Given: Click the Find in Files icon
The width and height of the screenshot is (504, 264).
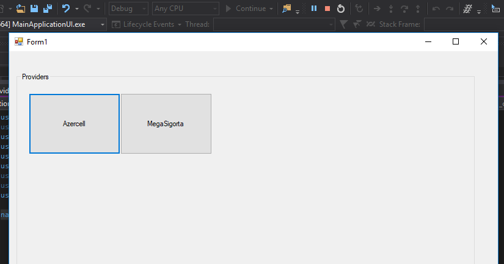Looking at the screenshot, I should click(287, 9).
